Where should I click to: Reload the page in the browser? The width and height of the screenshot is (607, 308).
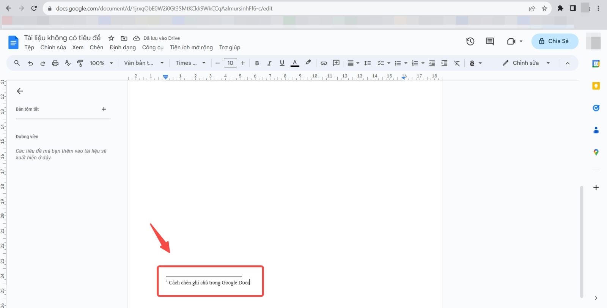click(x=34, y=8)
